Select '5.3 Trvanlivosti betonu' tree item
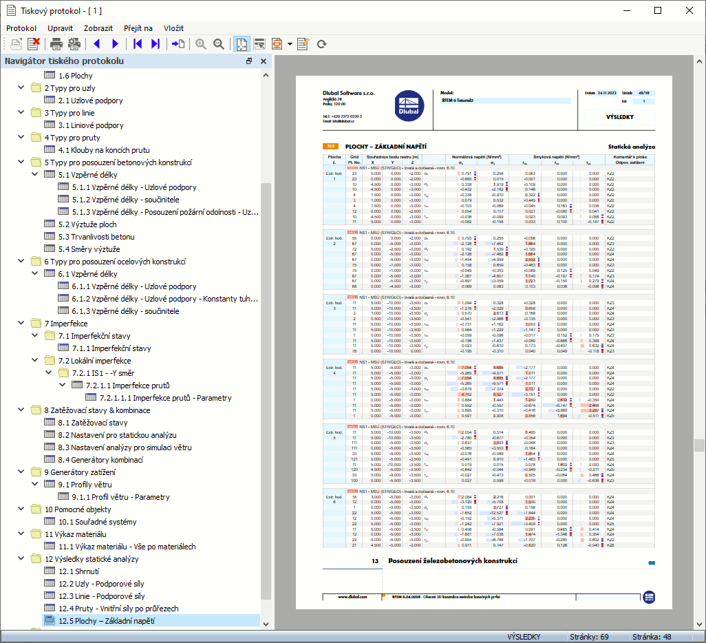706x643 pixels. point(96,237)
